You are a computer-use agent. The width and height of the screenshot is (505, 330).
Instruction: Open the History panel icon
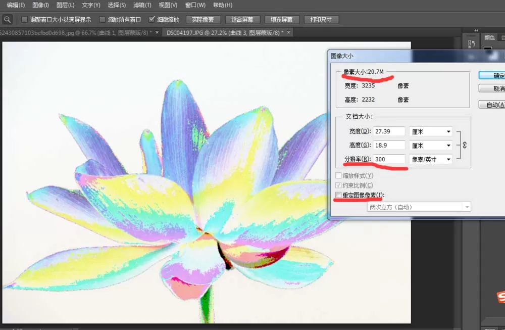471,43
